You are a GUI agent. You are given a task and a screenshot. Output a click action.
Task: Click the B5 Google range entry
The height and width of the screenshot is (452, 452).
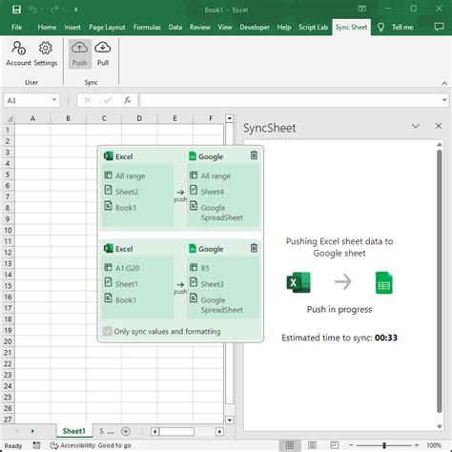(205, 268)
